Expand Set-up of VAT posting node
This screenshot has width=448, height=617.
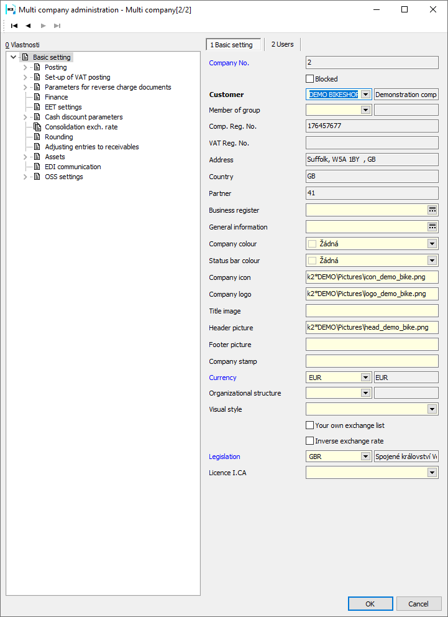click(25, 77)
